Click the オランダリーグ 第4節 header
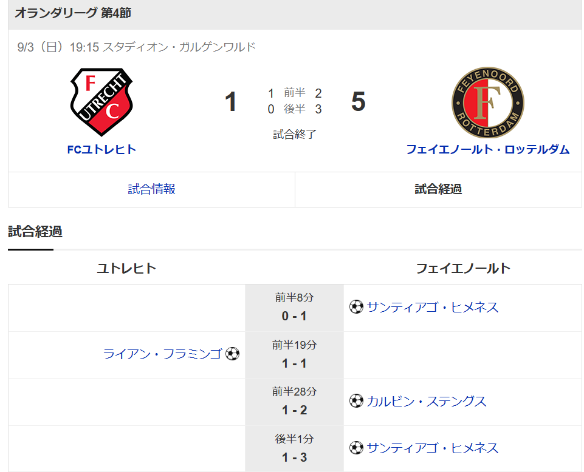The width and height of the screenshot is (584, 472). pos(73,13)
